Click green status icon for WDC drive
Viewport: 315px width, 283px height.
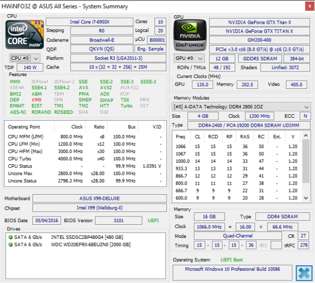[11, 244]
